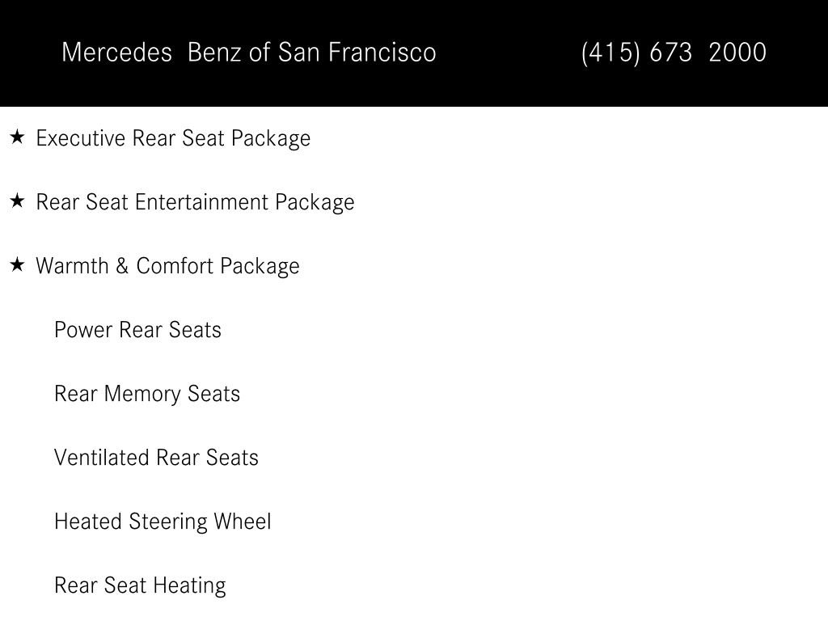Click the 2000 digits of the phone number
The image size is (828, 621).
click(737, 53)
